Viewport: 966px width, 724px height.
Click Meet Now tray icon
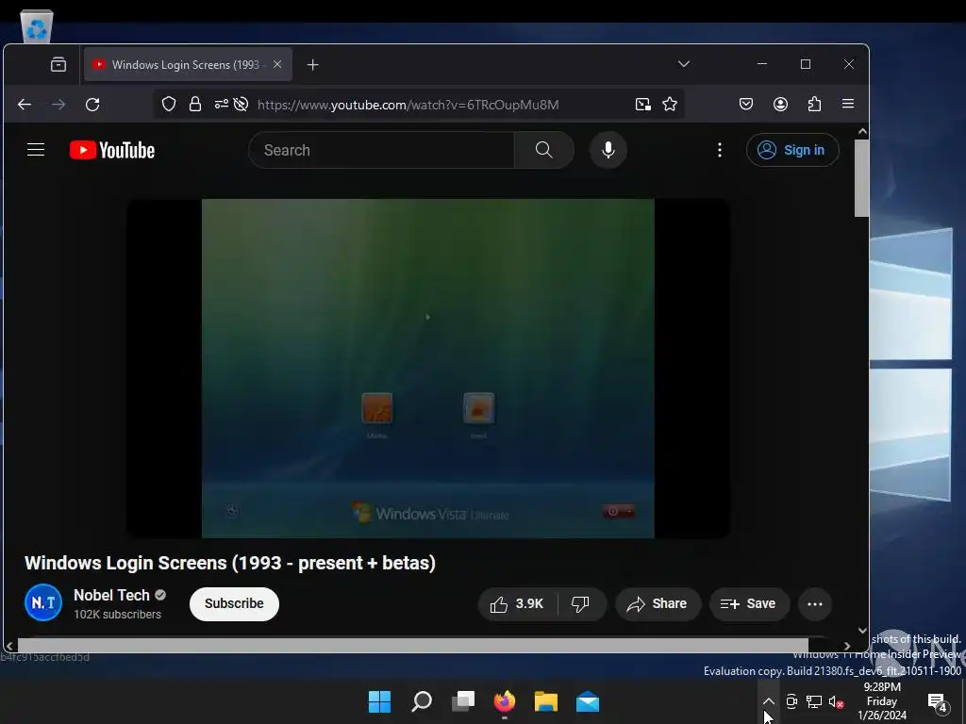(x=791, y=701)
